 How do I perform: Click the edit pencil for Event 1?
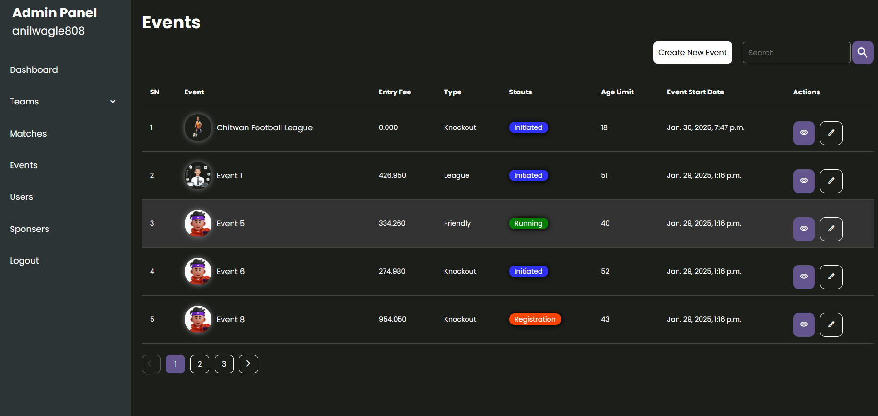click(831, 181)
